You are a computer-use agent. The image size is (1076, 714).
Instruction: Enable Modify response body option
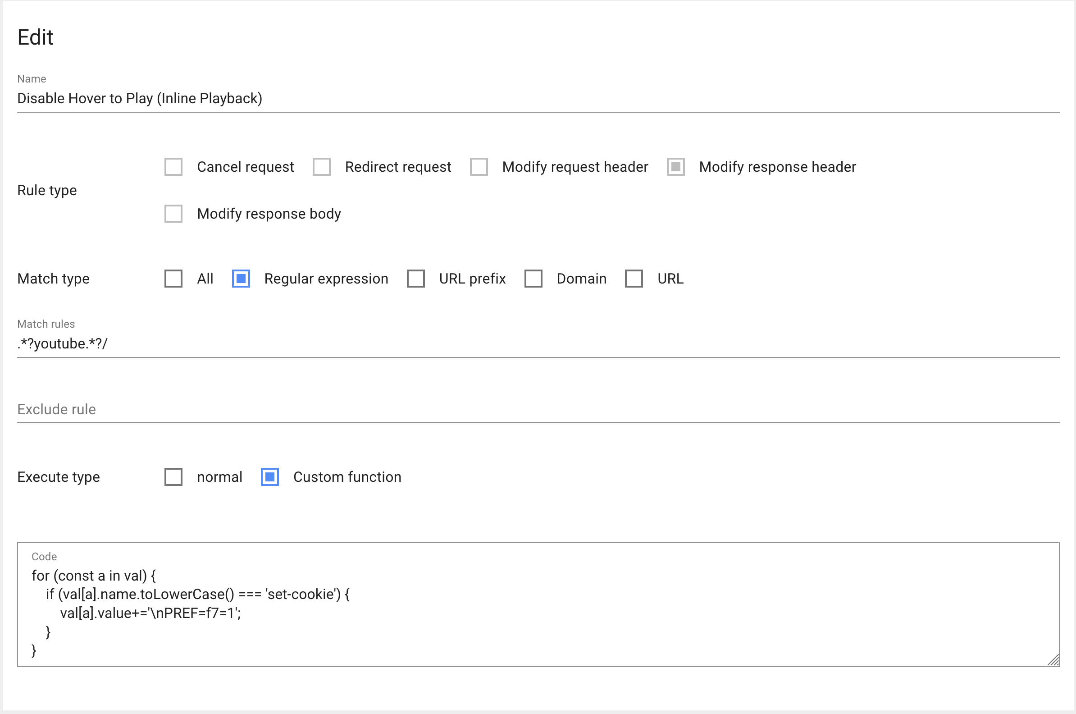tap(173, 214)
